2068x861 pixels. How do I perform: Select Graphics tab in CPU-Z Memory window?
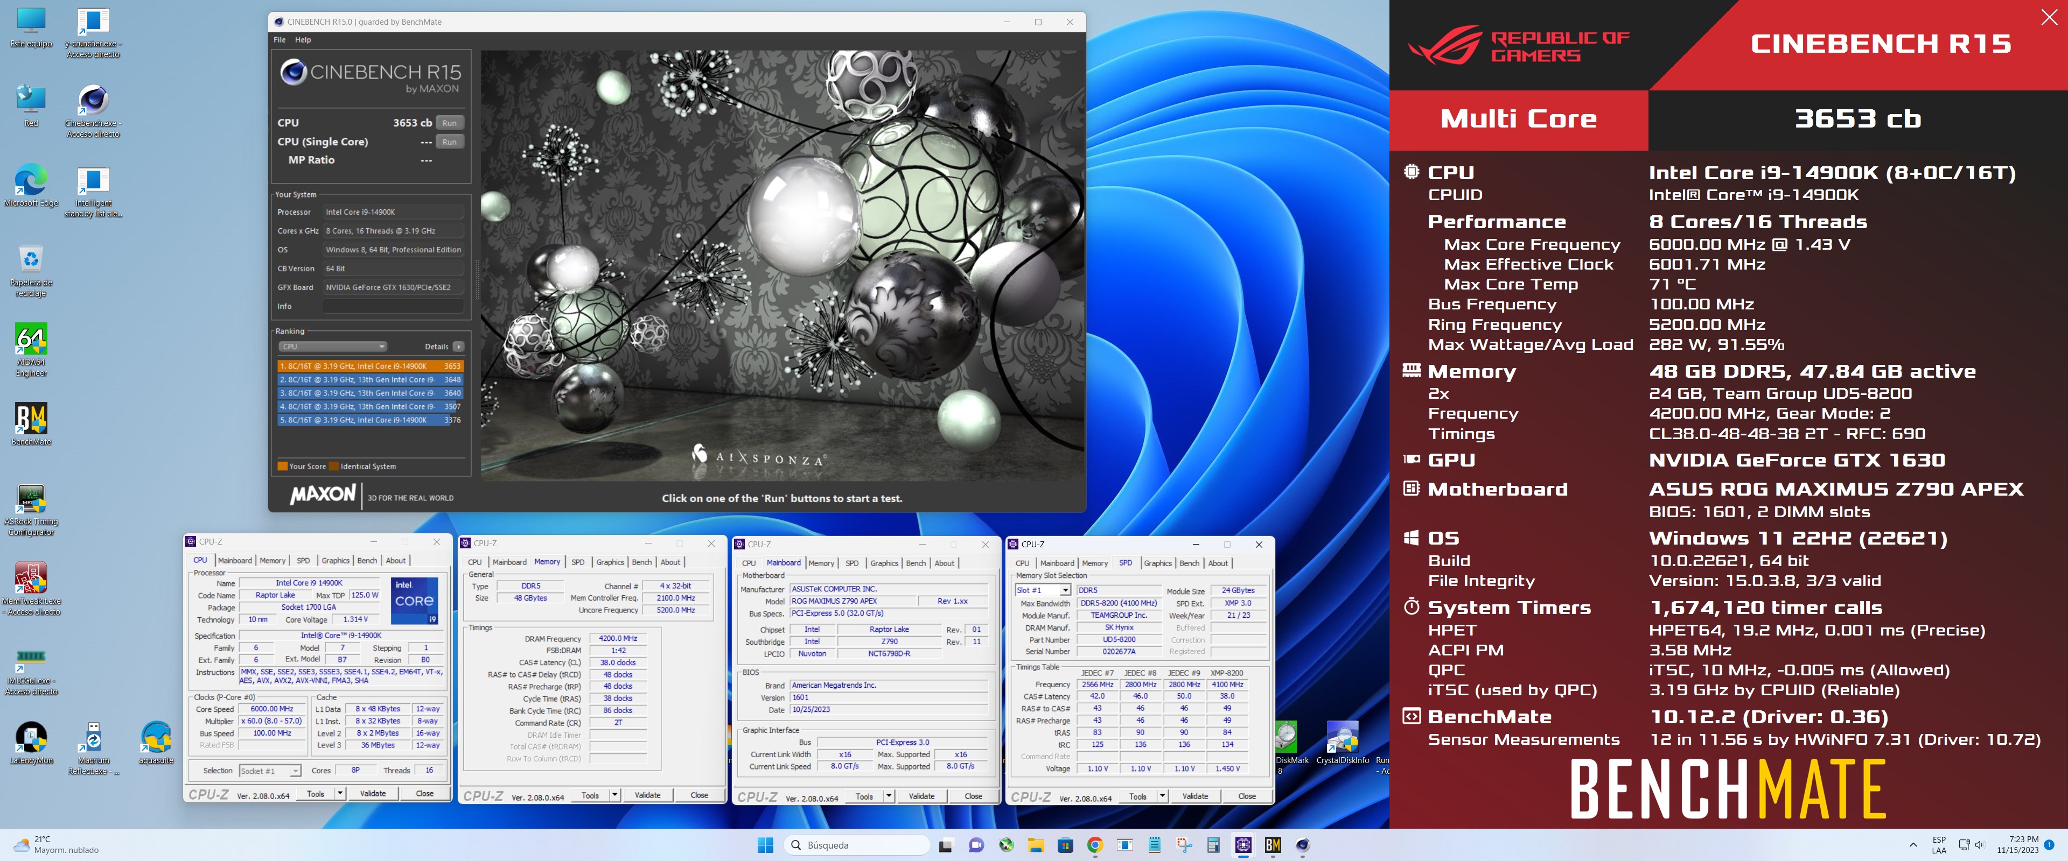pyautogui.click(x=610, y=562)
